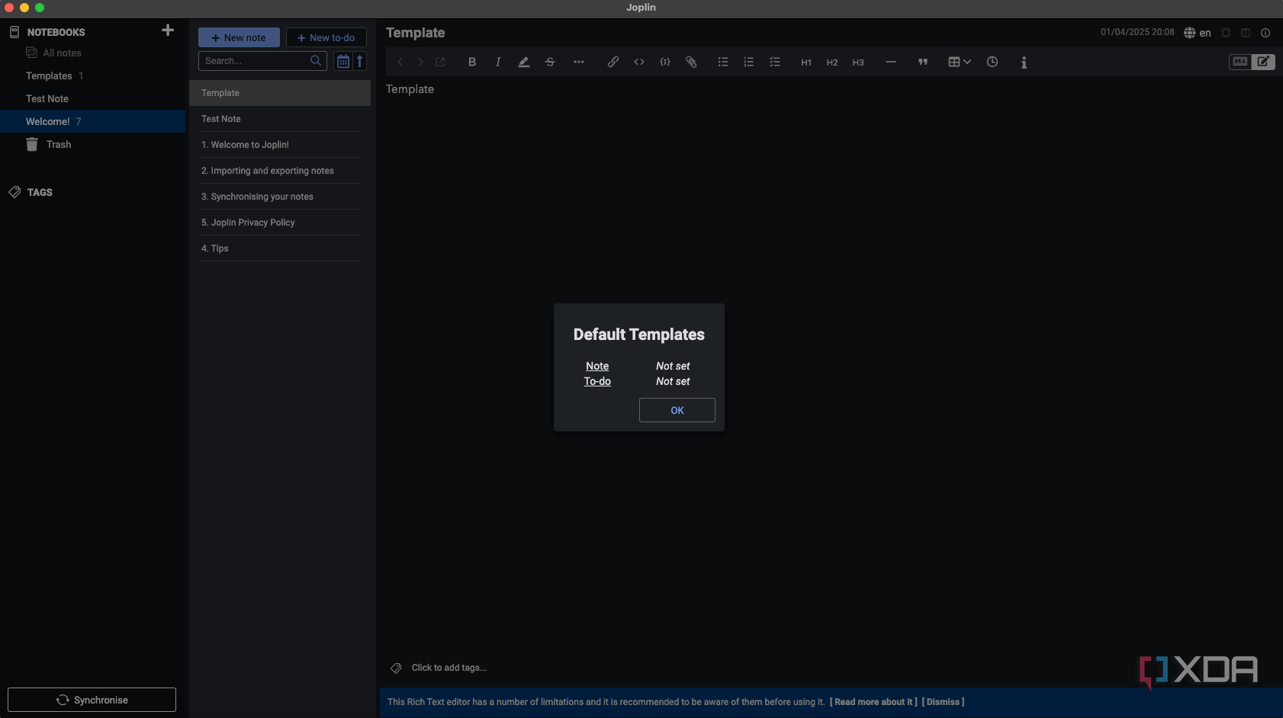Open note properties info icon in toolbar
The height and width of the screenshot is (718, 1283).
[1024, 63]
